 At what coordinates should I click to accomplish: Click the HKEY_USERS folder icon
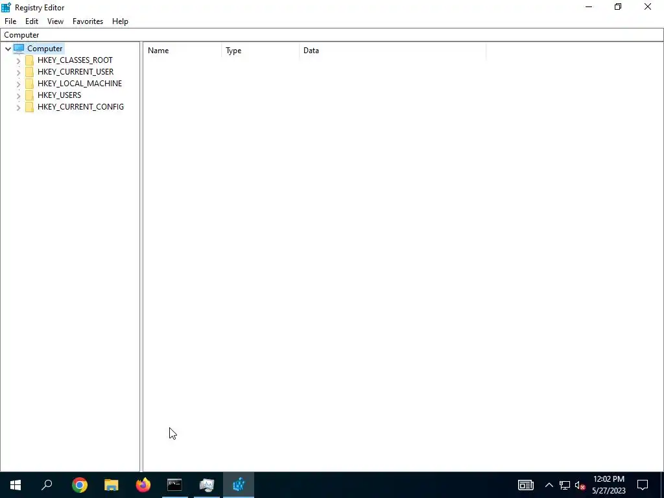[x=29, y=95]
